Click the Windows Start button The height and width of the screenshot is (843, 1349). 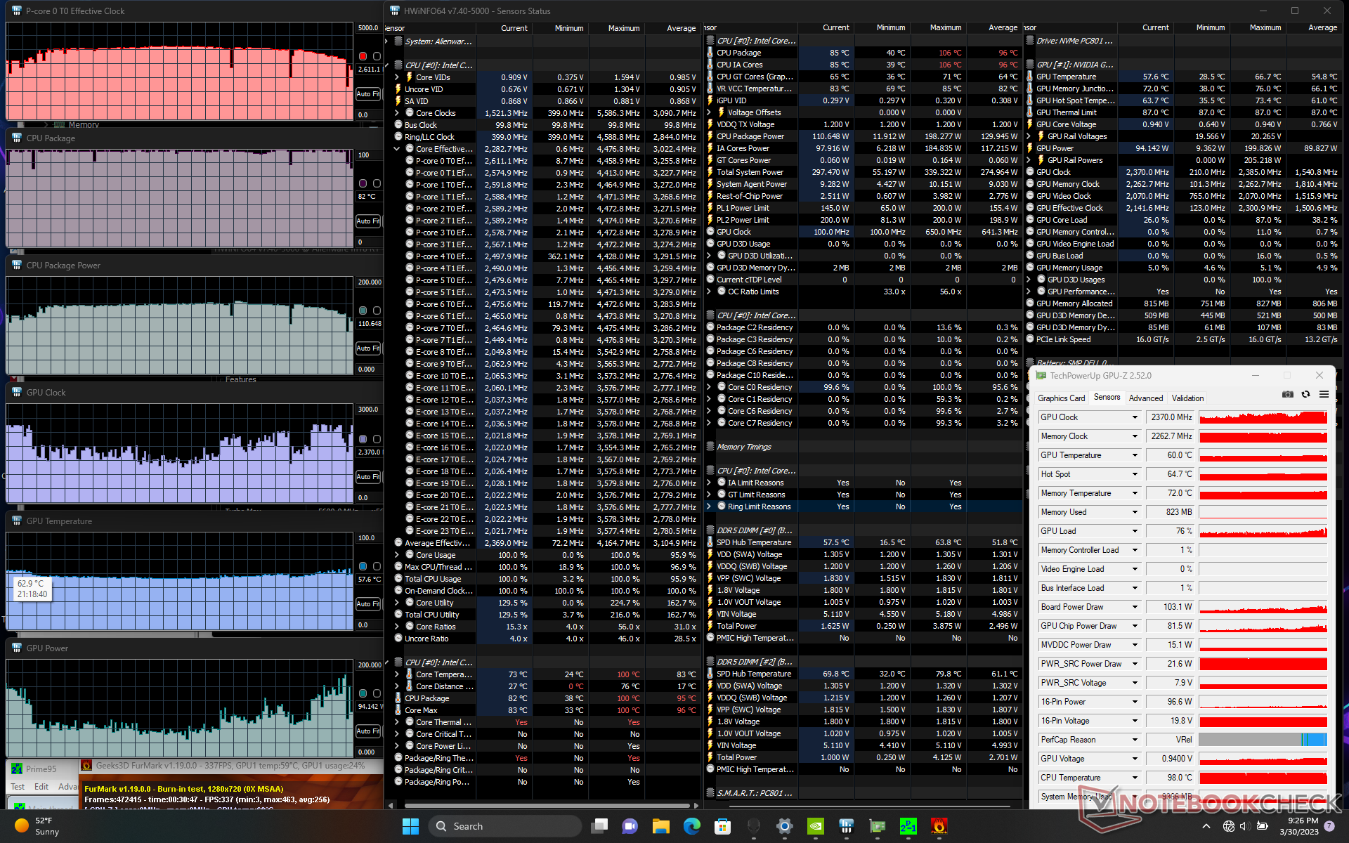[x=411, y=826]
